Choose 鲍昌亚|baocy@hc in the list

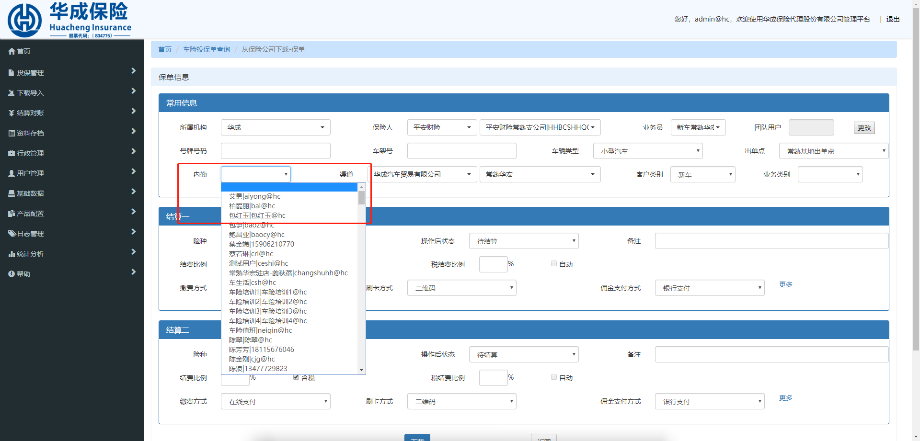coord(256,235)
